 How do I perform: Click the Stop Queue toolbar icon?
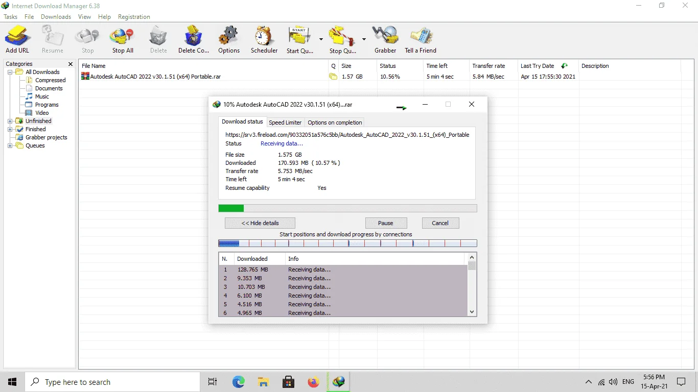click(343, 40)
